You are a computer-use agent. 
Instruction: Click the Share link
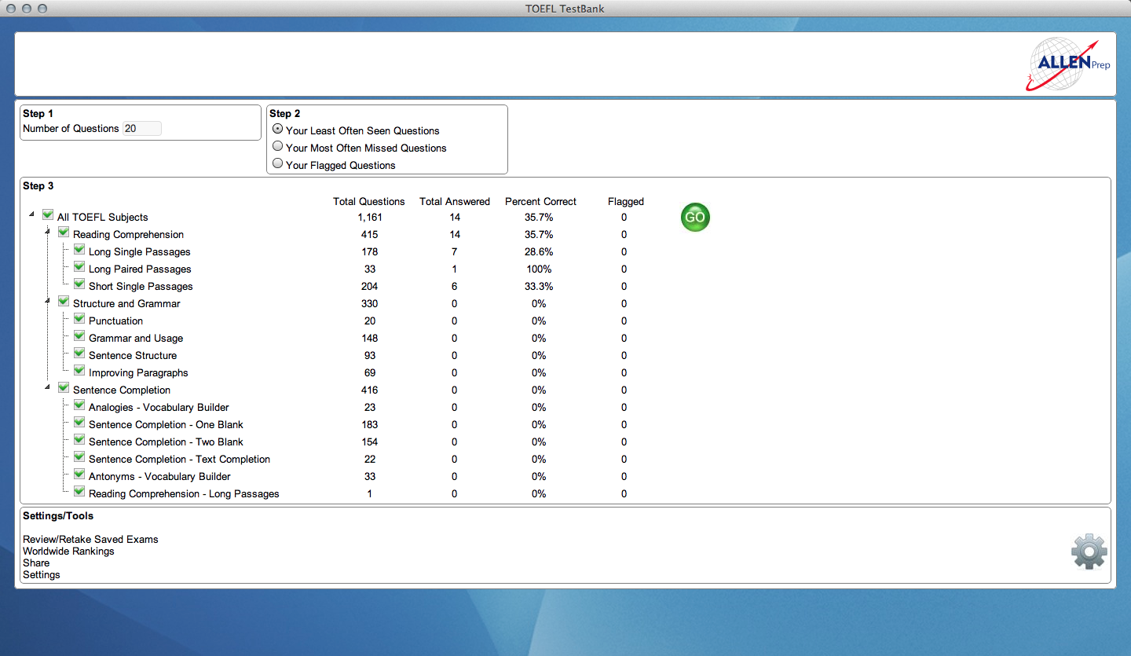(36, 563)
